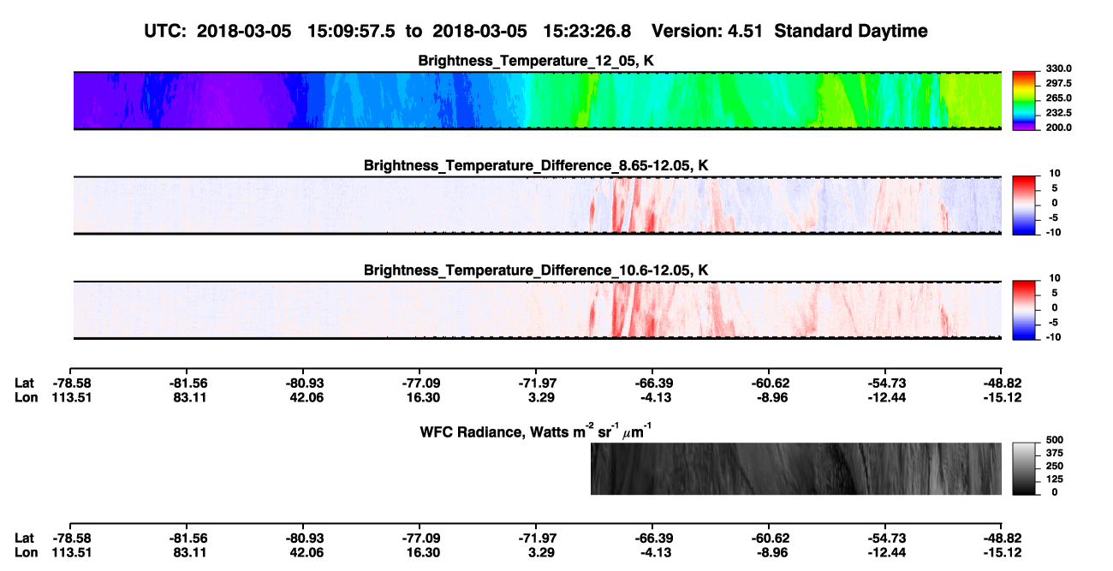This screenshot has width=1113, height=571.
Task: Click the -10 tick on 8.65-12.05 colorbar
Action: tap(1052, 232)
